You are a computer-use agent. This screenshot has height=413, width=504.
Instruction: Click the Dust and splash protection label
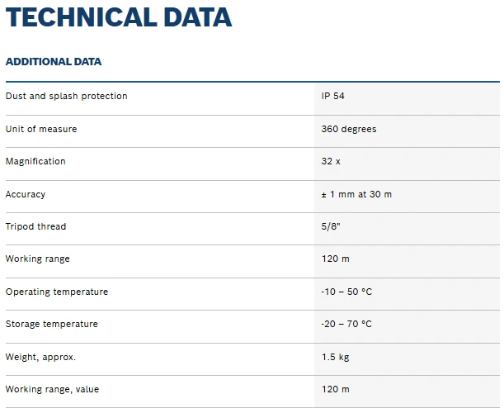pos(67,96)
